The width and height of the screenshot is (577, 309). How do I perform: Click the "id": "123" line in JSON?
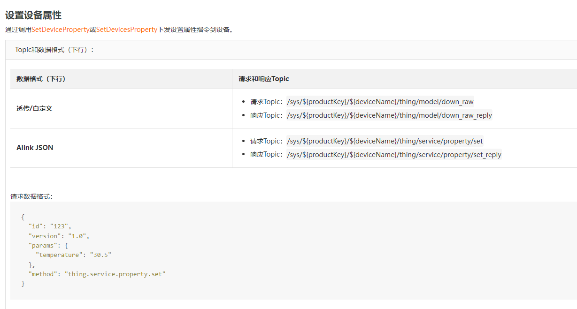coord(50,226)
